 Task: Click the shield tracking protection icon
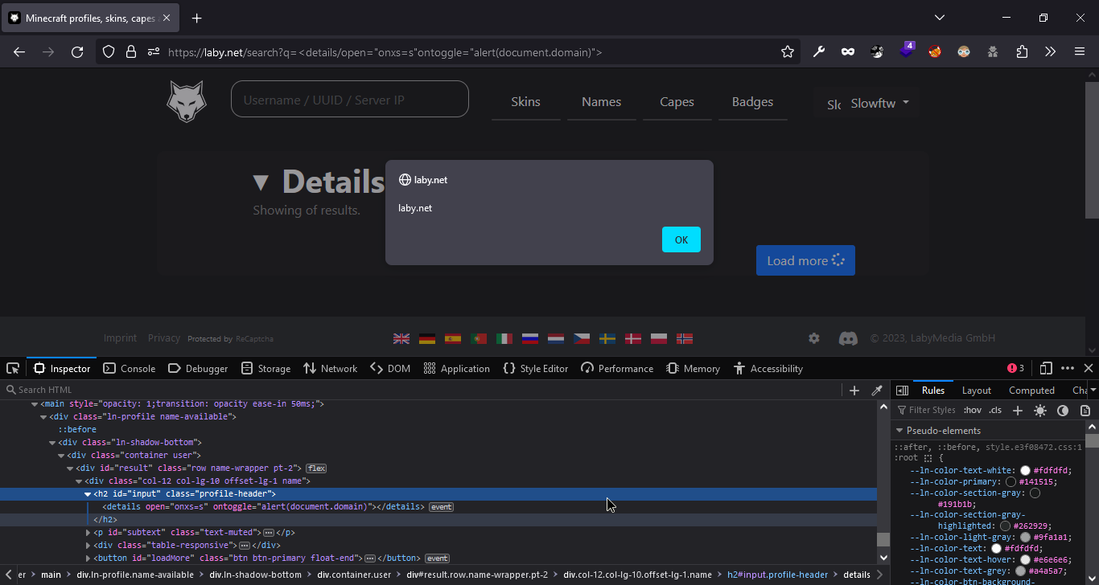click(x=109, y=51)
